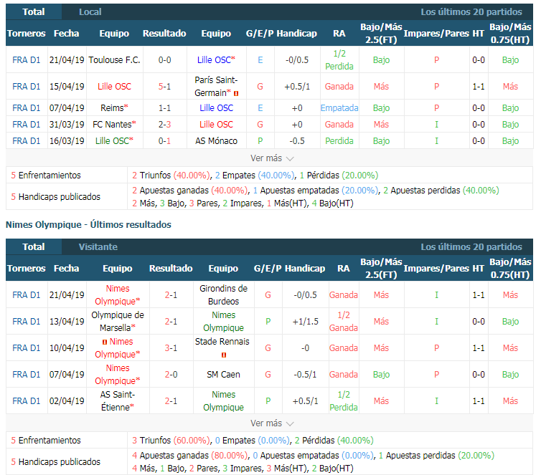Click the Resultado column header in Lille table
This screenshot has width=536, height=475.
click(164, 34)
